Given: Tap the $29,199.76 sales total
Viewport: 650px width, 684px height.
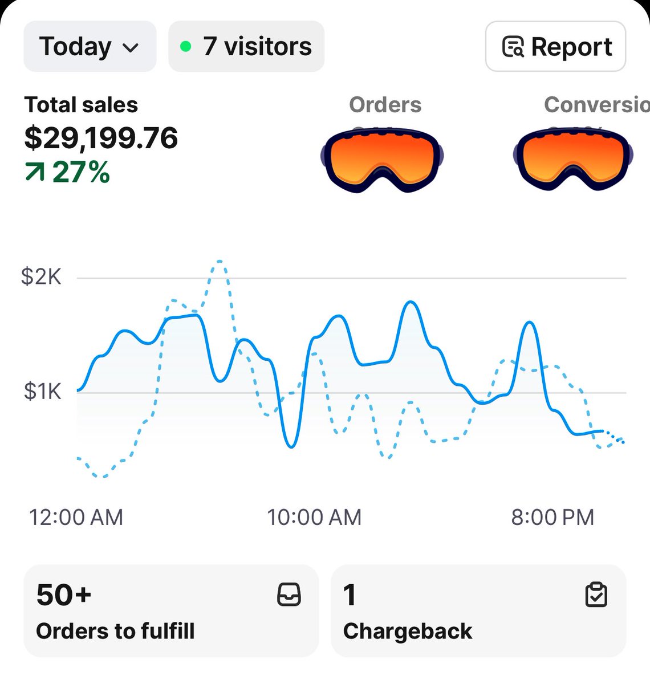Looking at the screenshot, I should click(101, 139).
